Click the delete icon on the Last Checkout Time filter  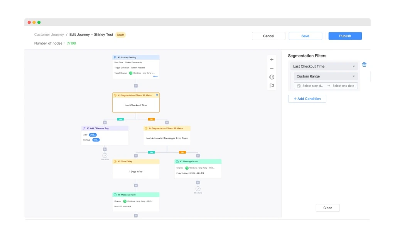(x=364, y=64)
